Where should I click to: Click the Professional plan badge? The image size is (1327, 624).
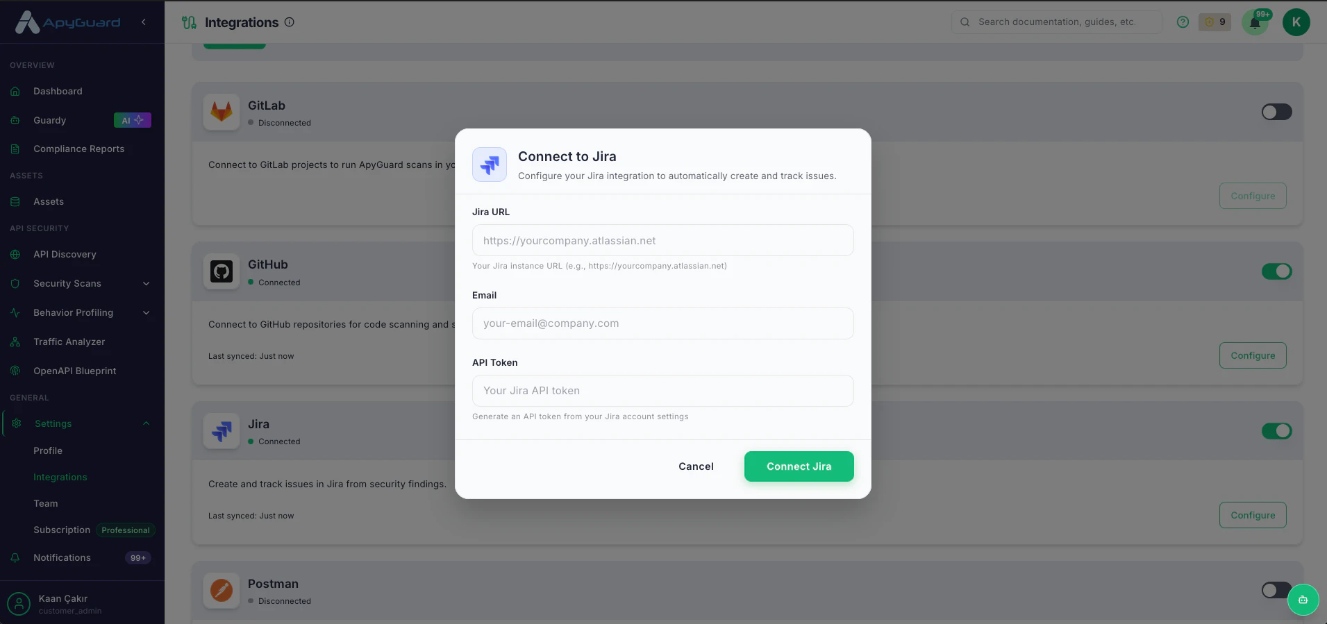click(x=126, y=530)
